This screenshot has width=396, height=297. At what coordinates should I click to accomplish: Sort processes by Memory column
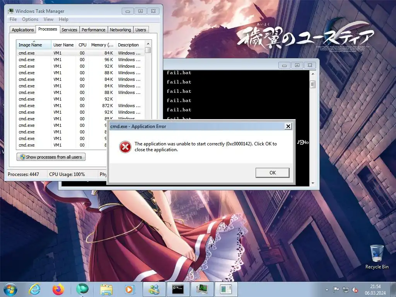tap(102, 45)
